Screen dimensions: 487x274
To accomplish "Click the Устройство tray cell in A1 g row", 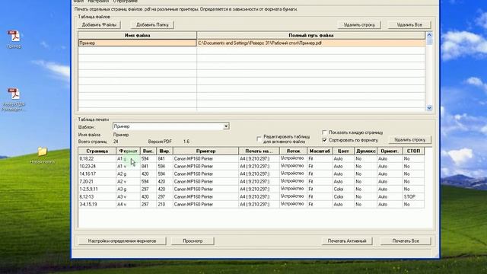I will click(x=293, y=159).
